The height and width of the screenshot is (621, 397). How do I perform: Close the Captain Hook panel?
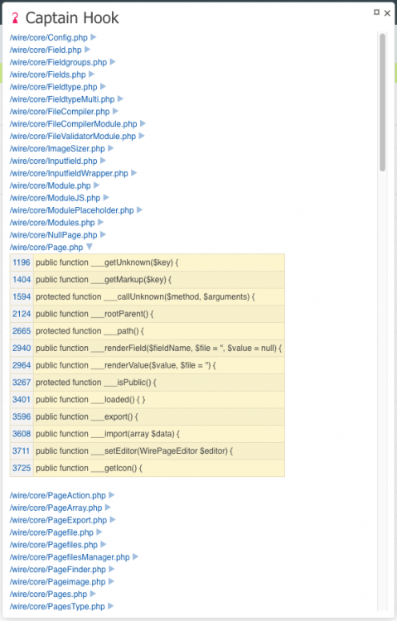[388, 13]
